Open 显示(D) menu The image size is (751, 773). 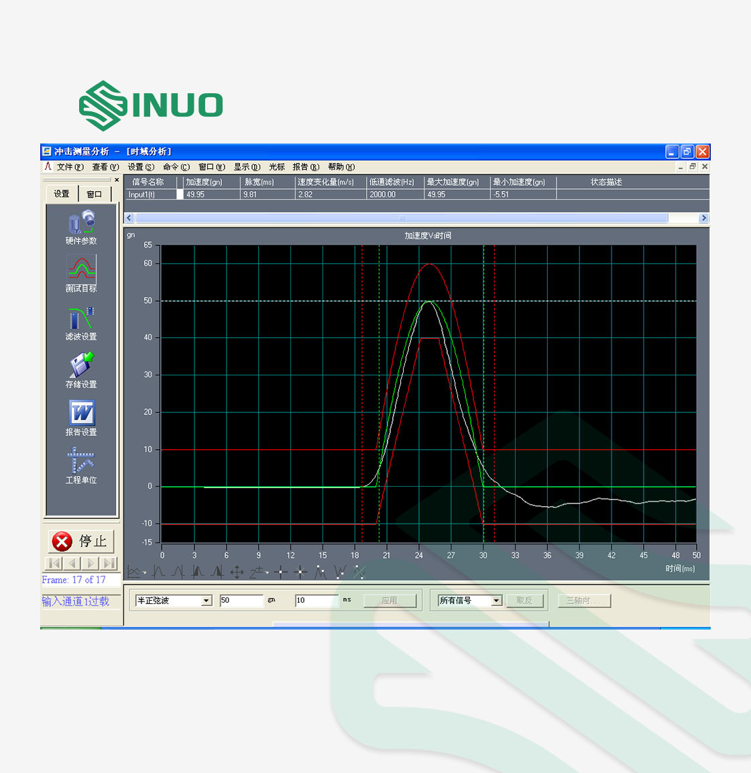[x=247, y=167]
